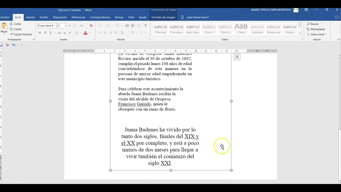Image resolution: width=341 pixels, height=192 pixels.
Task: Open the Pegar dropdown arrow
Action: point(4,34)
